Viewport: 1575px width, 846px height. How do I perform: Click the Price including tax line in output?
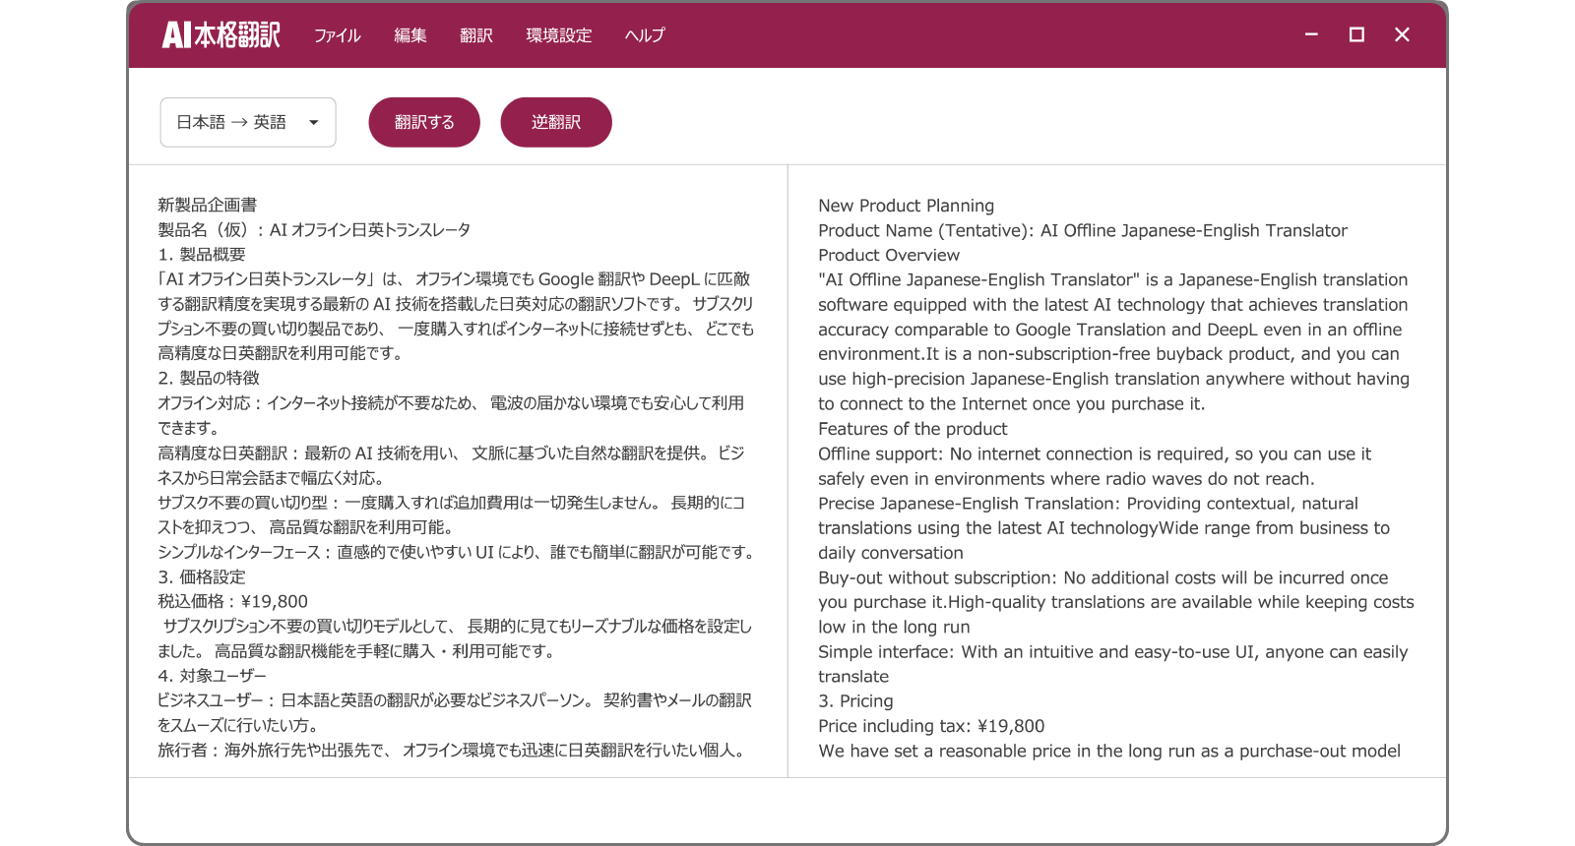931,726
